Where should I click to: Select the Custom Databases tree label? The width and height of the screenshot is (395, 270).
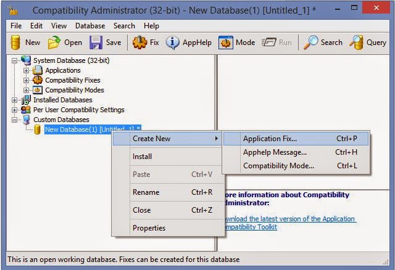click(x=61, y=120)
